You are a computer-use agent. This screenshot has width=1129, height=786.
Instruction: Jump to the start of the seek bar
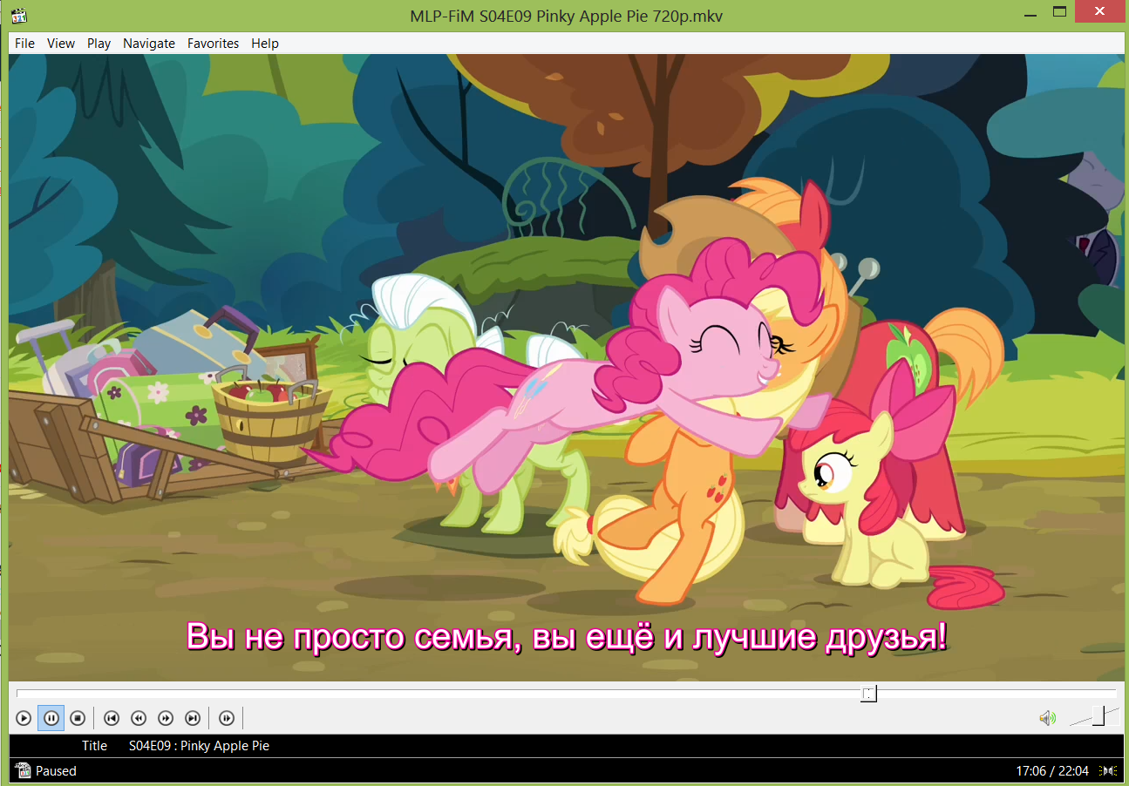tap(18, 694)
